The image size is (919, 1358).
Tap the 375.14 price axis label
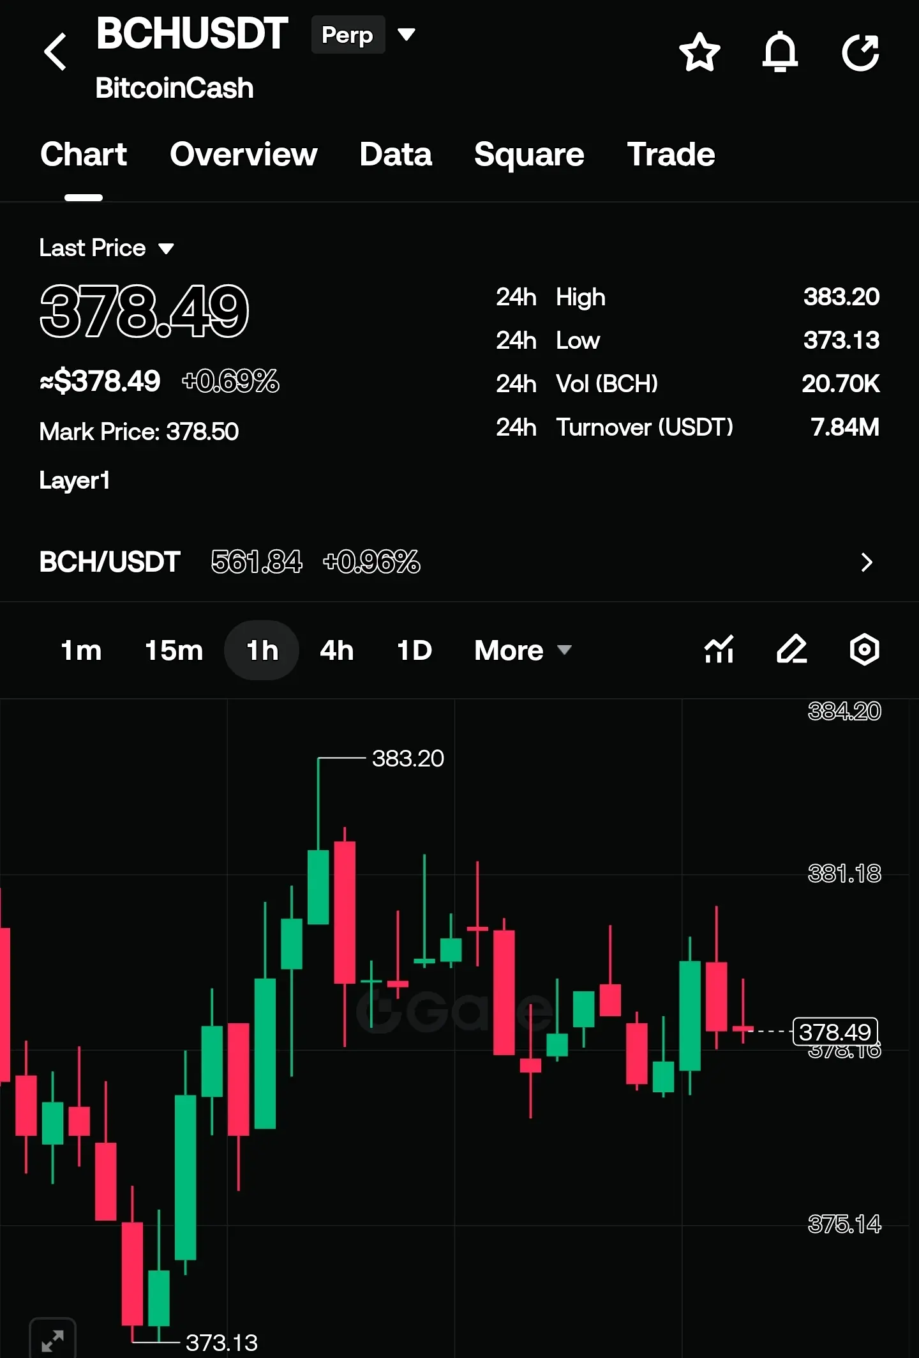pyautogui.click(x=844, y=1224)
